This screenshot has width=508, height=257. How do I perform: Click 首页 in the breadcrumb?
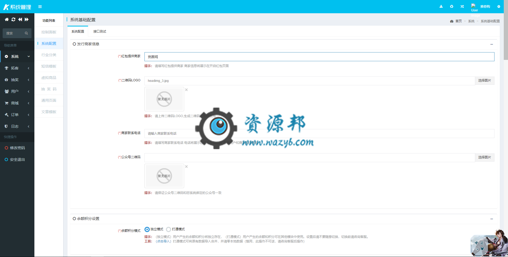pyautogui.click(x=459, y=21)
